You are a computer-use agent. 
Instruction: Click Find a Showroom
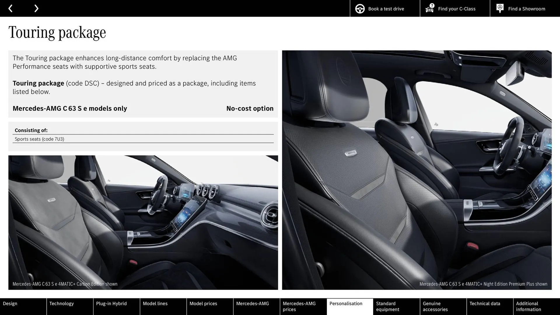(526, 8)
